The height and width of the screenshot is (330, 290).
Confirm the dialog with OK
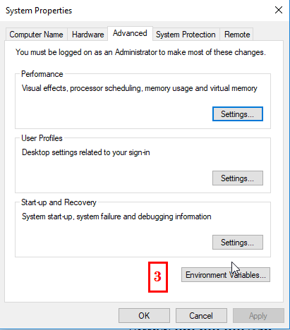[144, 316]
